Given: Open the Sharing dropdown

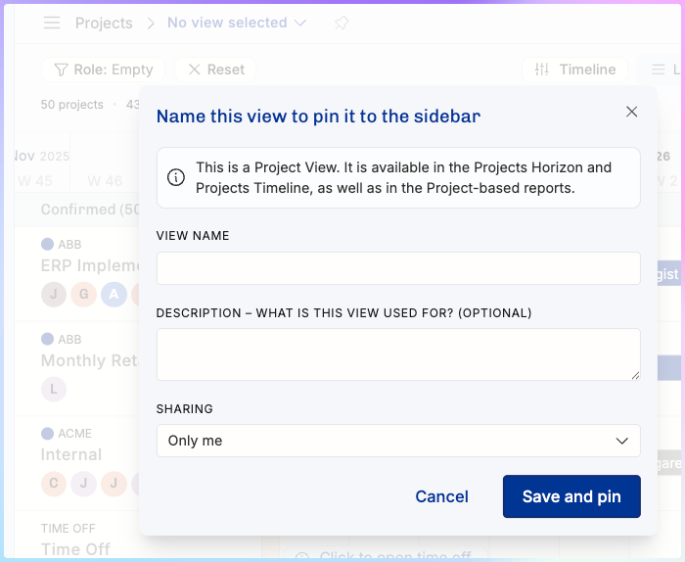Looking at the screenshot, I should (398, 441).
